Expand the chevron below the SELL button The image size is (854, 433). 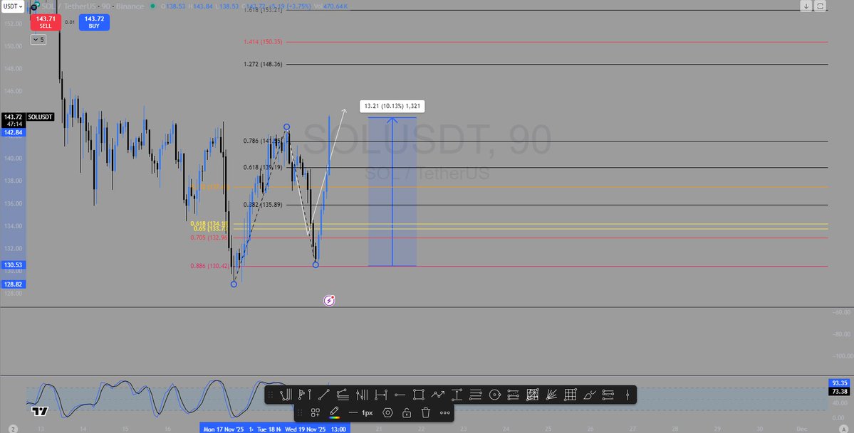point(37,39)
